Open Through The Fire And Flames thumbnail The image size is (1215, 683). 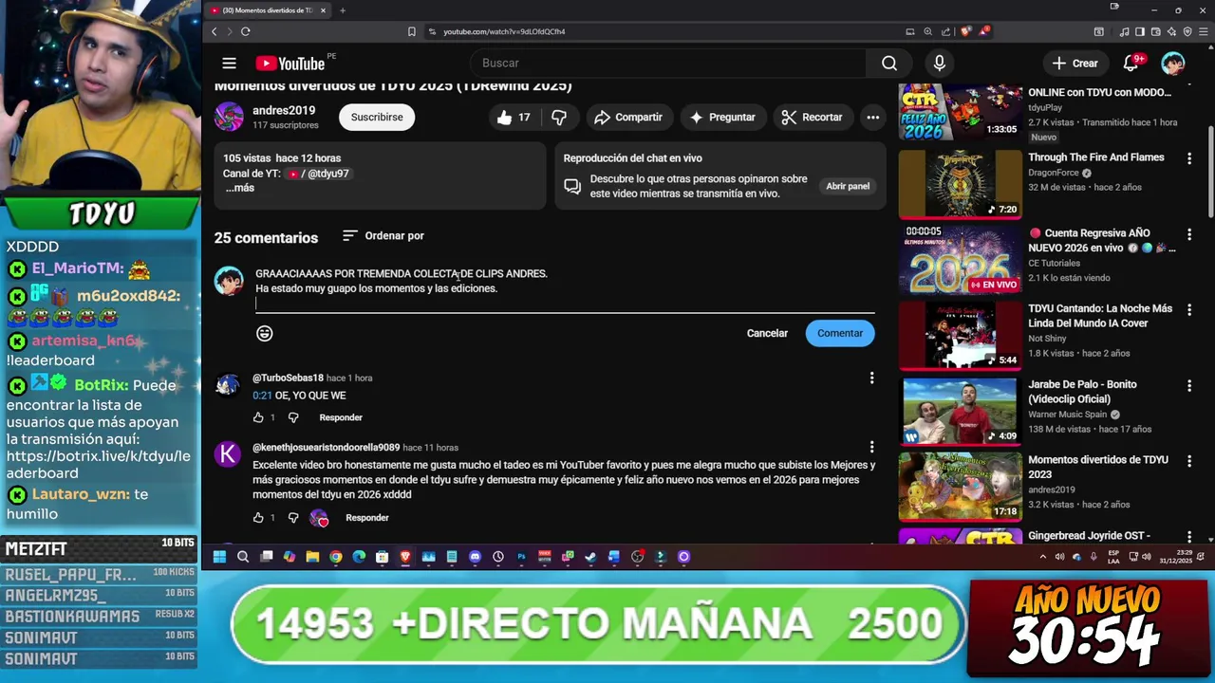(x=960, y=184)
